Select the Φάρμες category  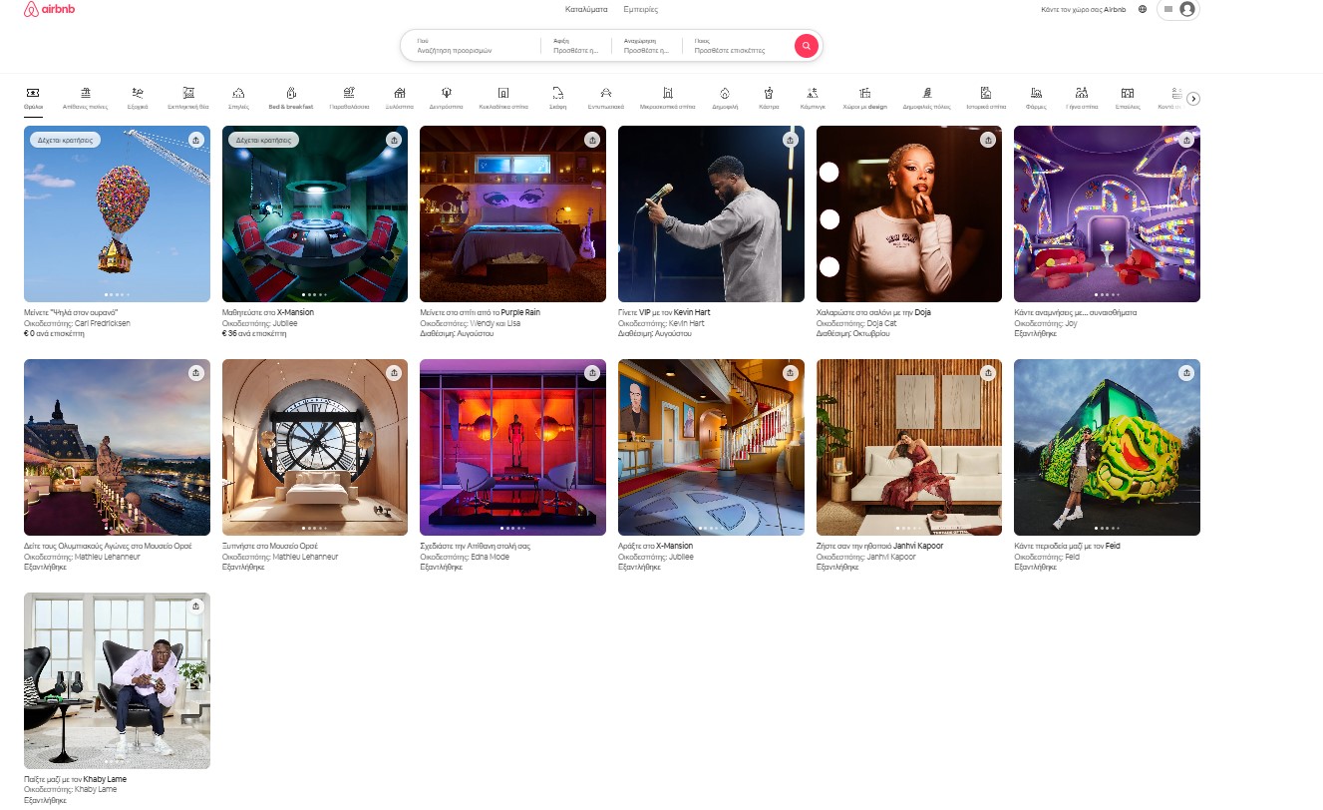point(1036,97)
